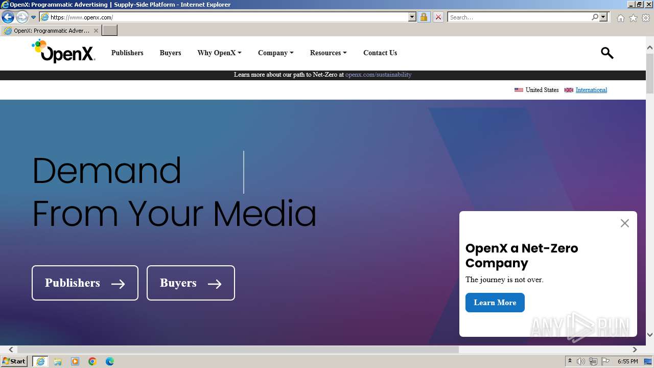The width and height of the screenshot is (654, 368).
Task: Close the OpenX browser tab
Action: pos(96,31)
